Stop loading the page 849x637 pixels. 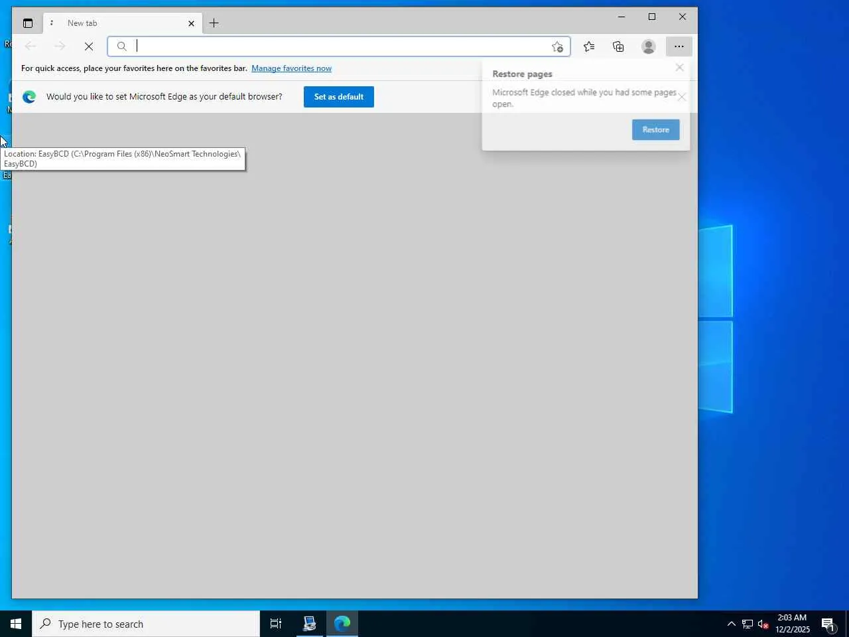(89, 46)
